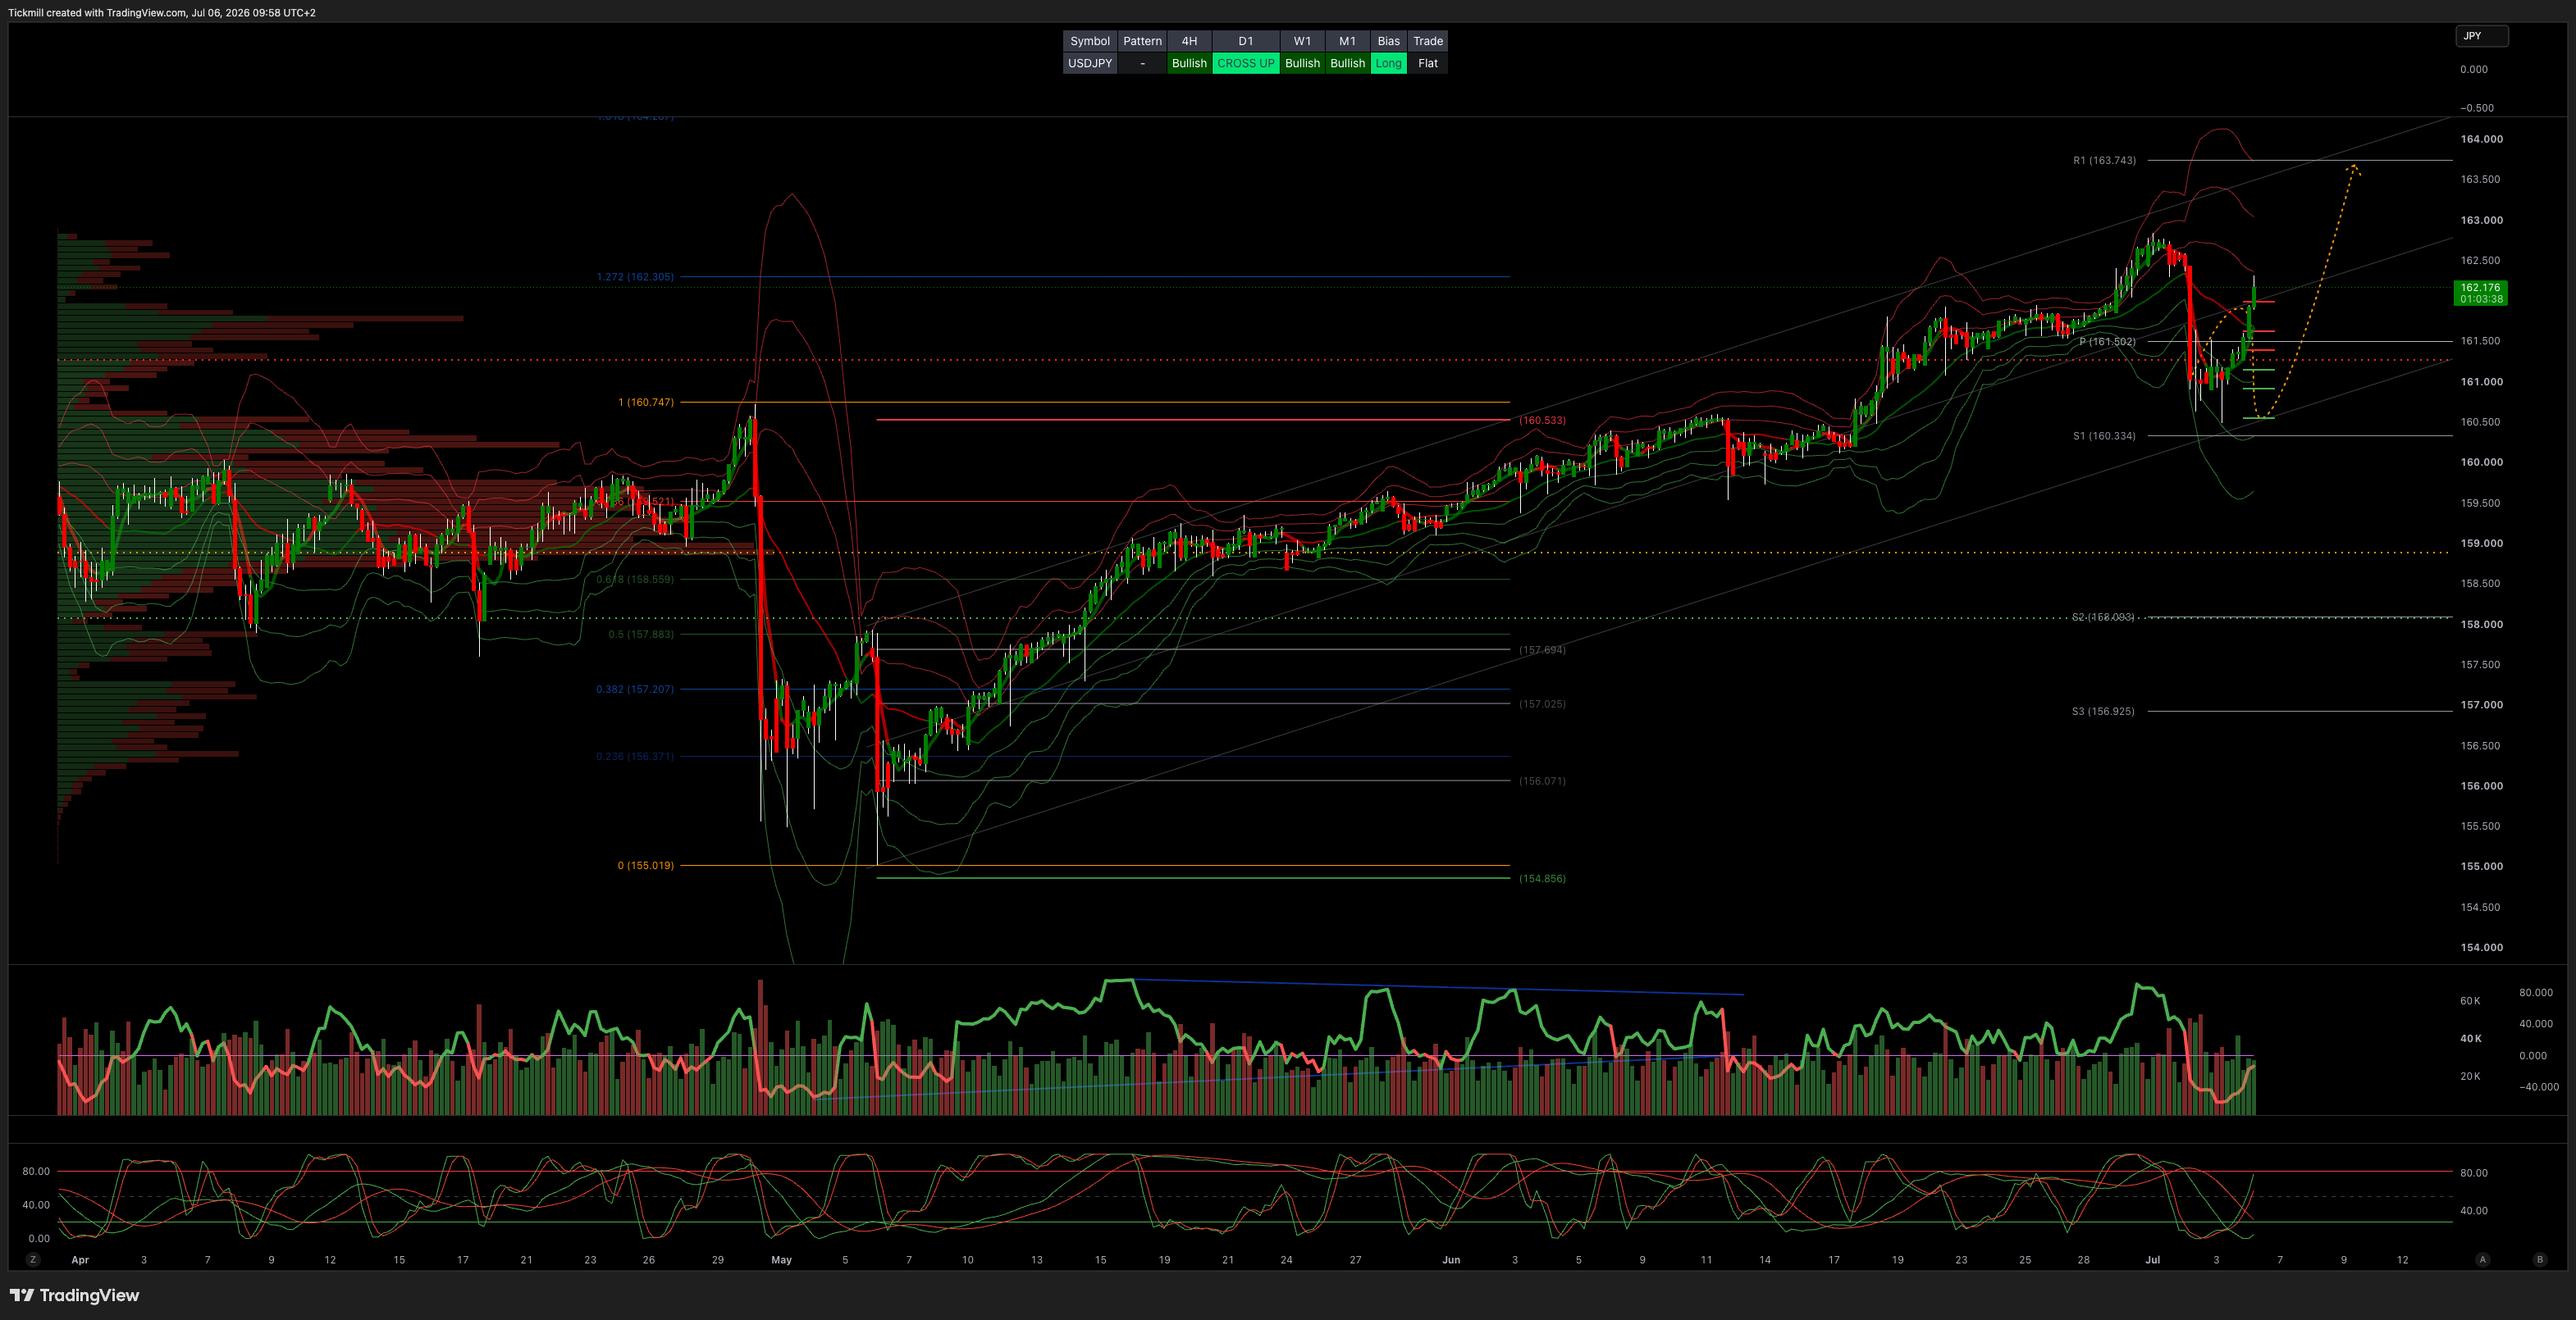Click the Z timezone button on time axis
Viewport: 2576px width, 1320px height.
point(33,1260)
